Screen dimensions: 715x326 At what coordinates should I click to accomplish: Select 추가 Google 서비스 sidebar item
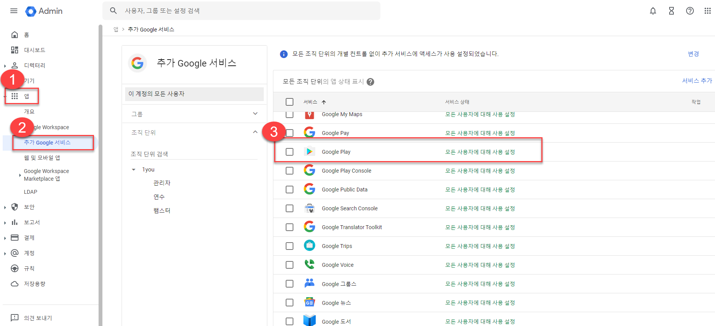coord(47,143)
